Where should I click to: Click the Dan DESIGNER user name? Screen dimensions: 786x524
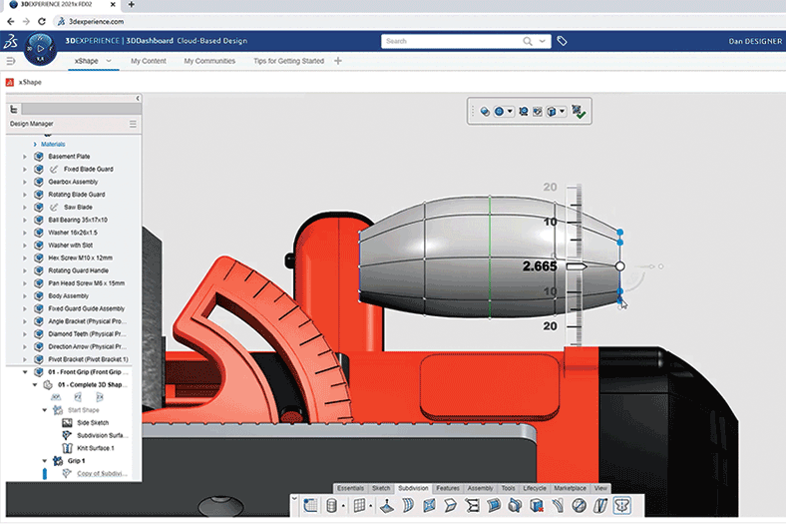tap(755, 41)
